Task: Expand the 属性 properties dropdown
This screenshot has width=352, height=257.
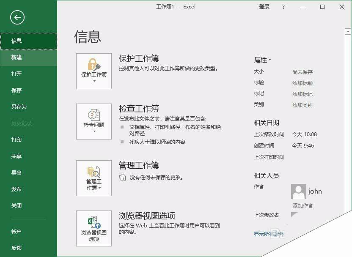Action: 262,60
